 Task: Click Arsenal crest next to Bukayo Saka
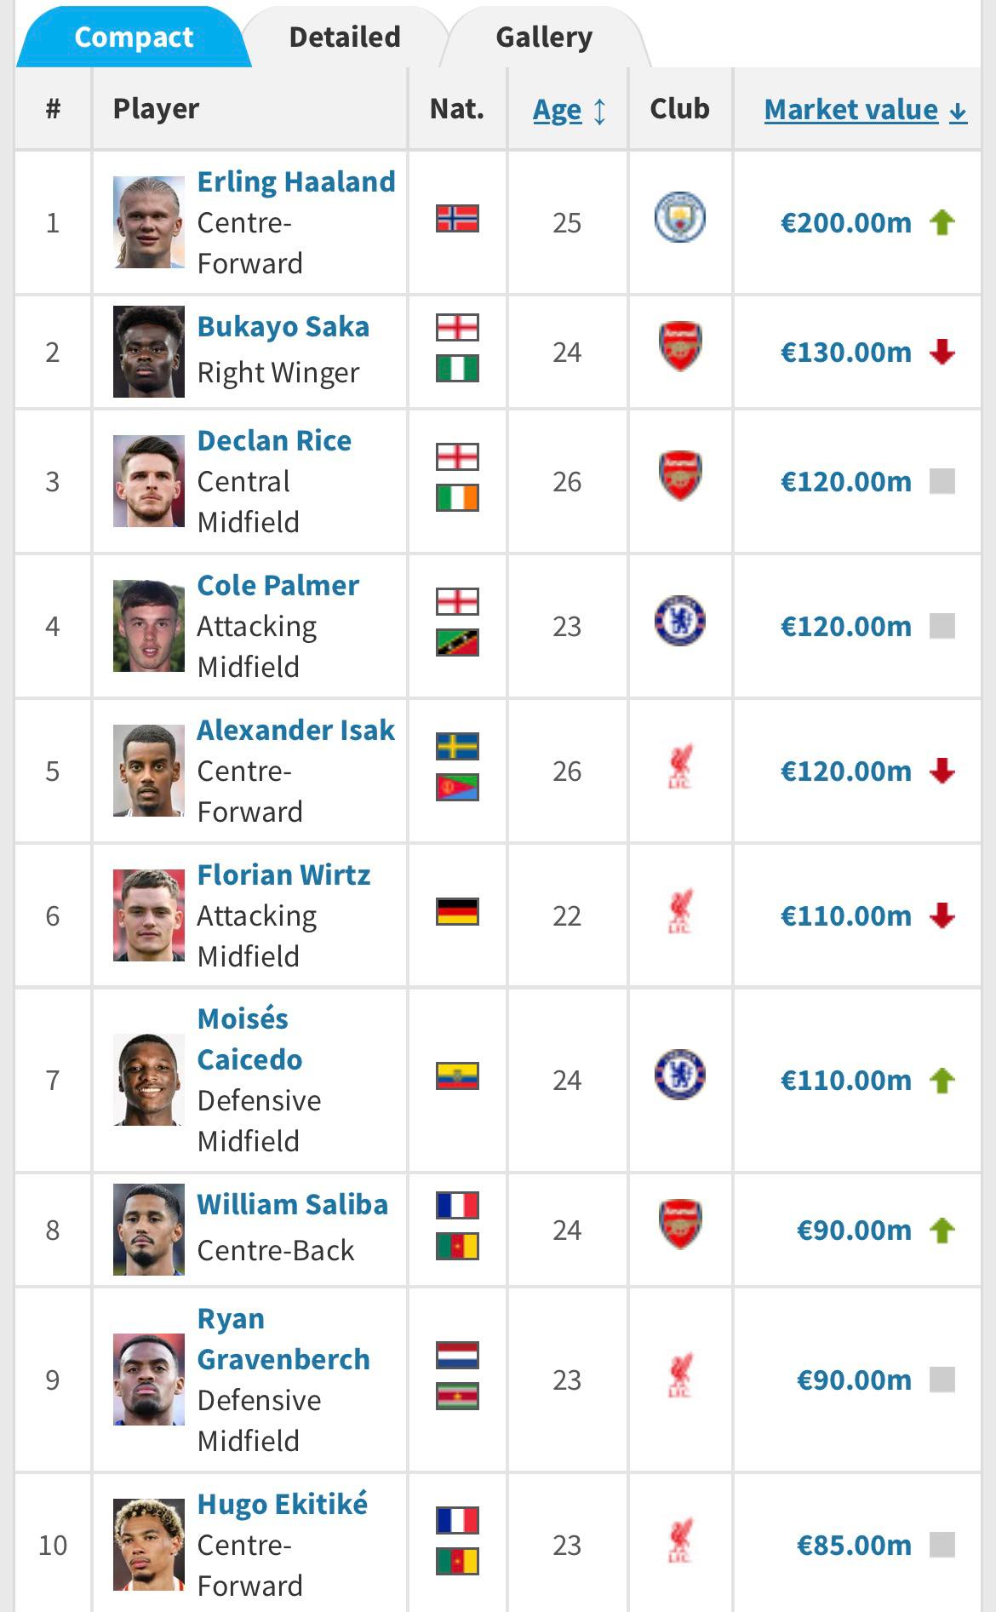pyautogui.click(x=679, y=346)
